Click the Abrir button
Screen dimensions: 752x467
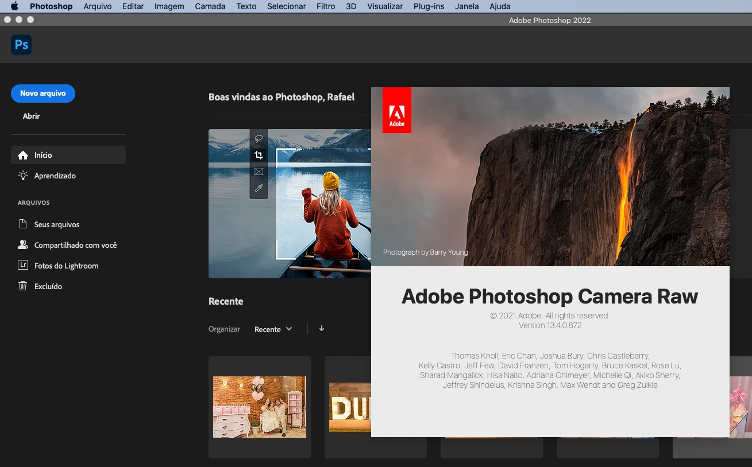tap(32, 116)
